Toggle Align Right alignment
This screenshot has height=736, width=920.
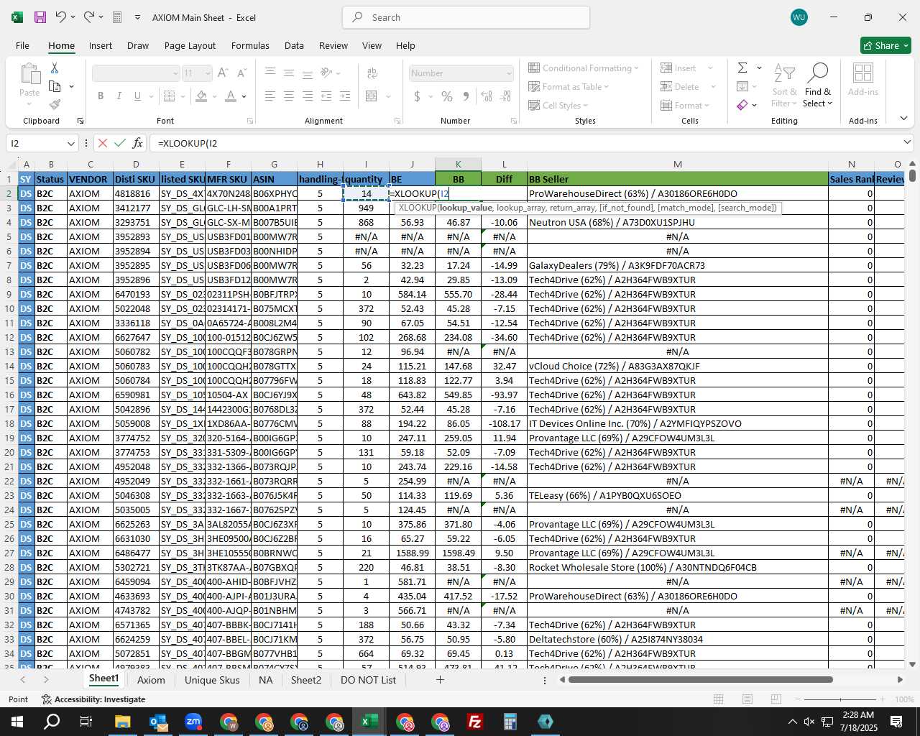click(308, 96)
